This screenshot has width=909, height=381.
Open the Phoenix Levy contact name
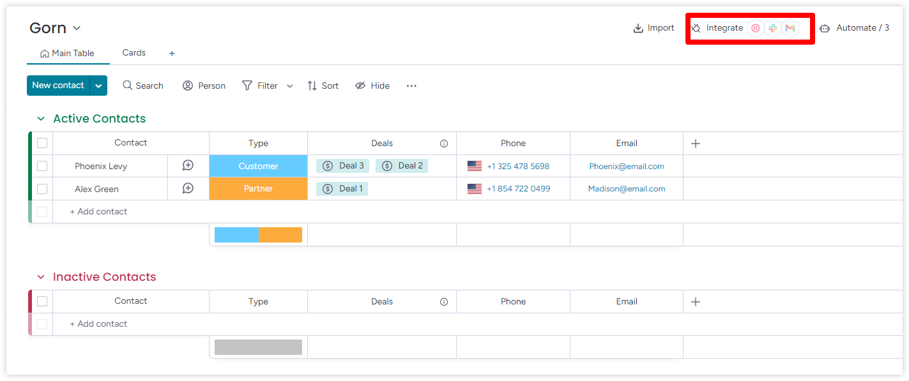tap(101, 166)
